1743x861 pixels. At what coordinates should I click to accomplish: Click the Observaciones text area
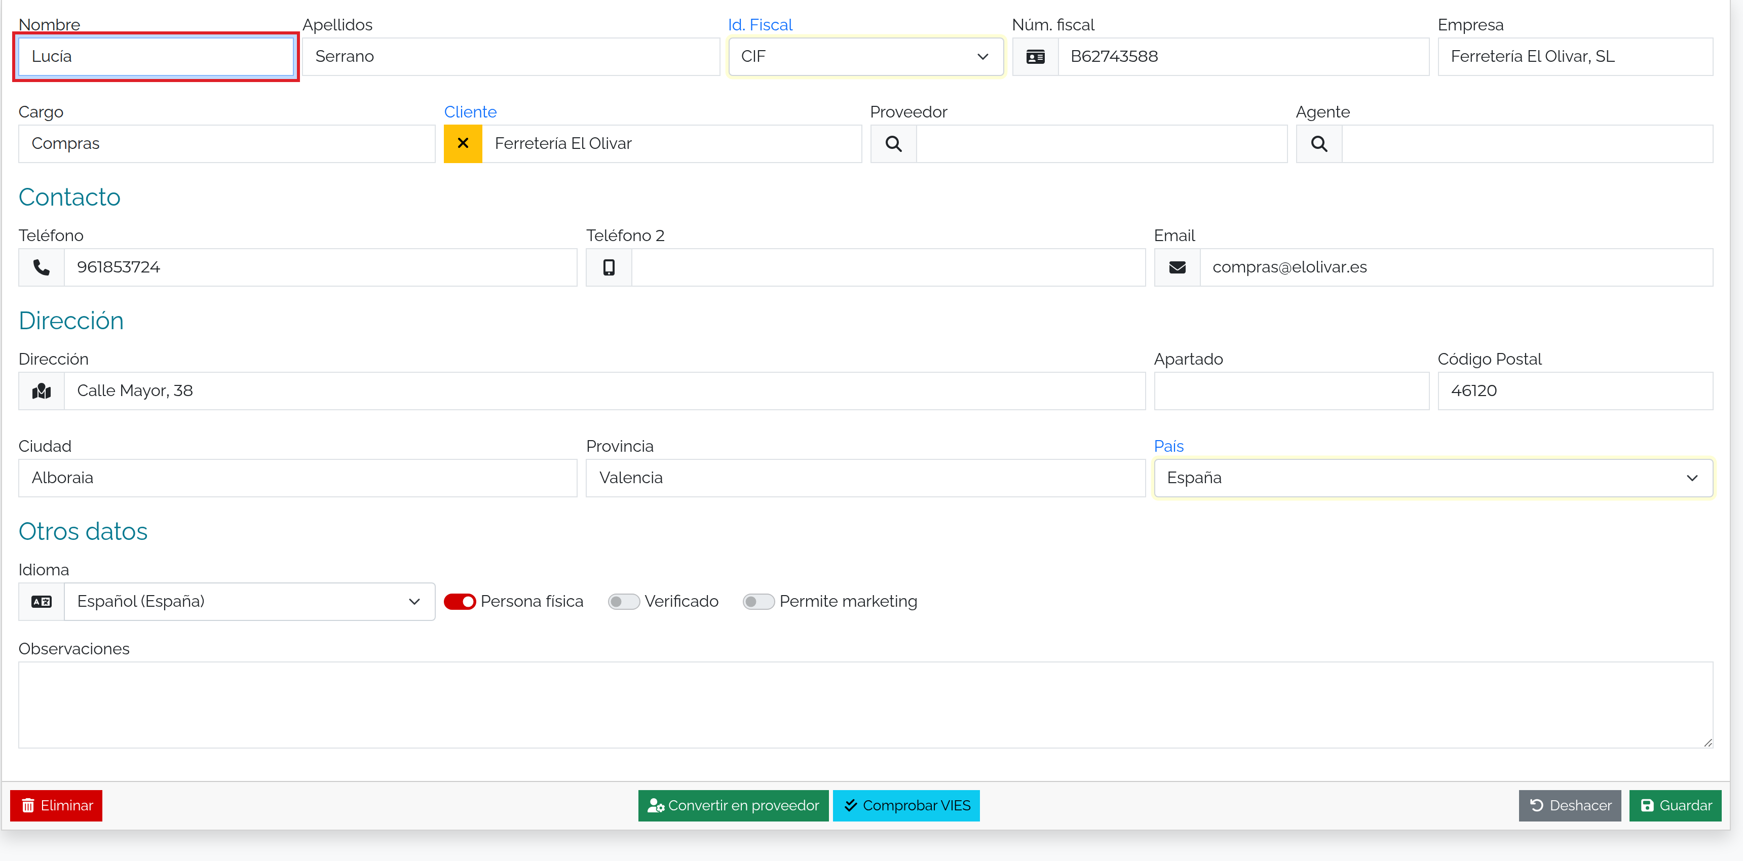click(x=865, y=705)
